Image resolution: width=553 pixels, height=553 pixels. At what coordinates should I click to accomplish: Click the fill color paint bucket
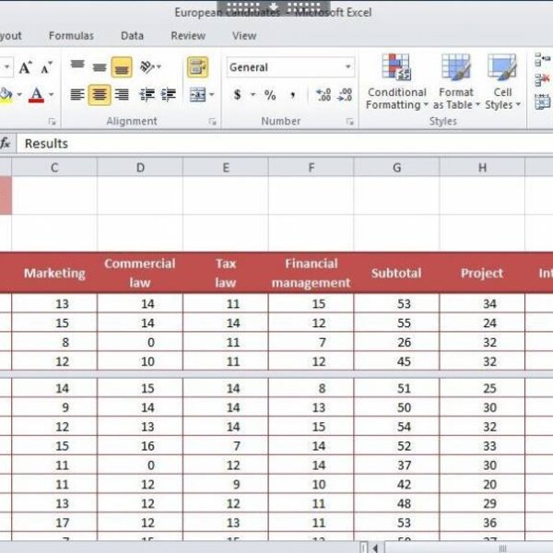tap(6, 95)
